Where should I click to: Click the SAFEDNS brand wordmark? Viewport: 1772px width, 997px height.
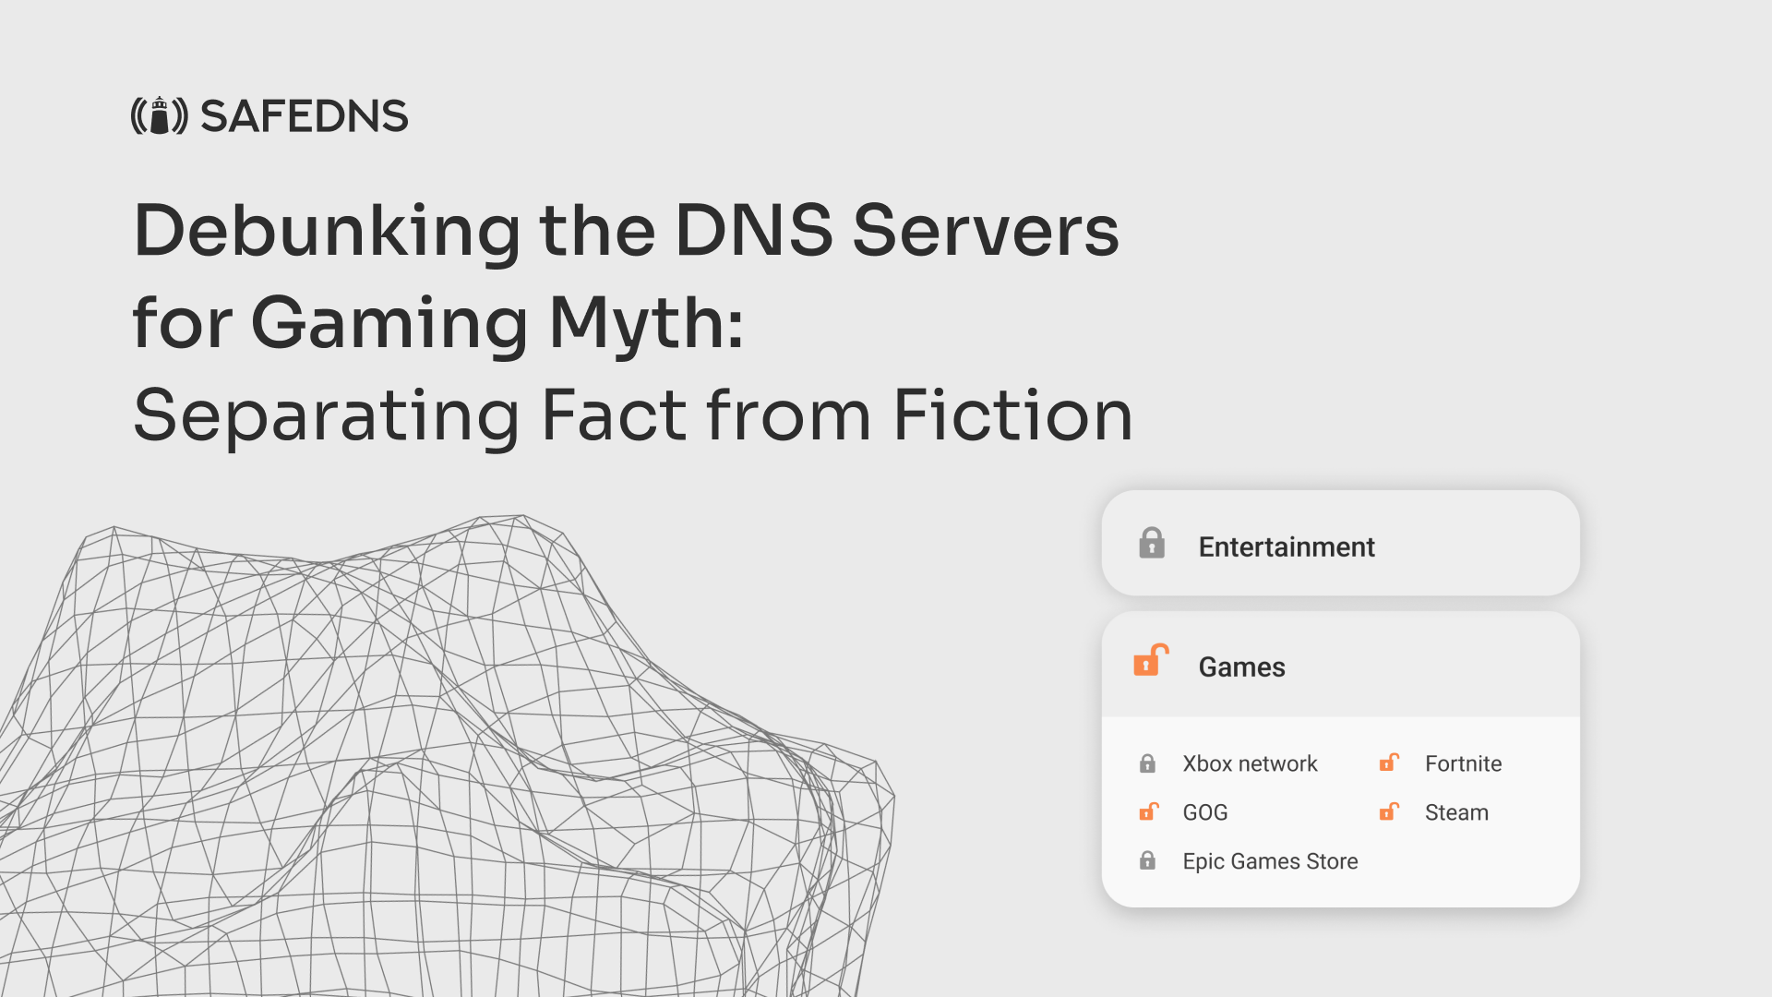[304, 116]
